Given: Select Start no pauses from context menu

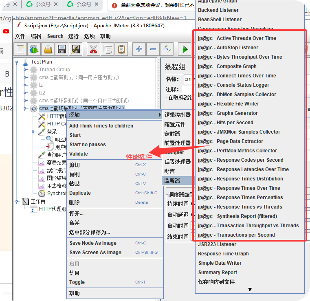Looking at the screenshot, I should (x=114, y=145).
